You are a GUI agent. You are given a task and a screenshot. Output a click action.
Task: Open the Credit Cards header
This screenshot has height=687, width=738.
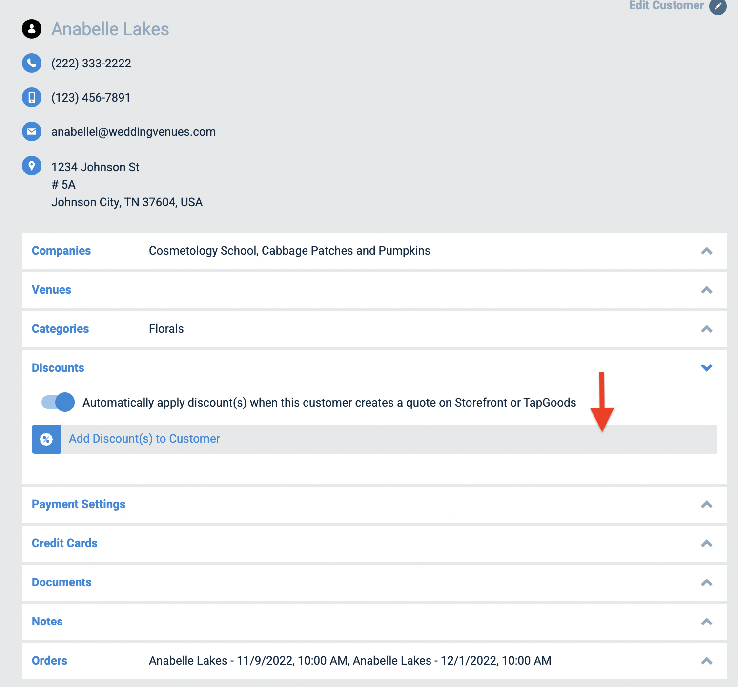click(x=64, y=543)
